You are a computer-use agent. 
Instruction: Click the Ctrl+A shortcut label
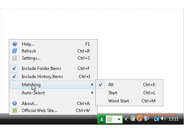[x=83, y=103]
